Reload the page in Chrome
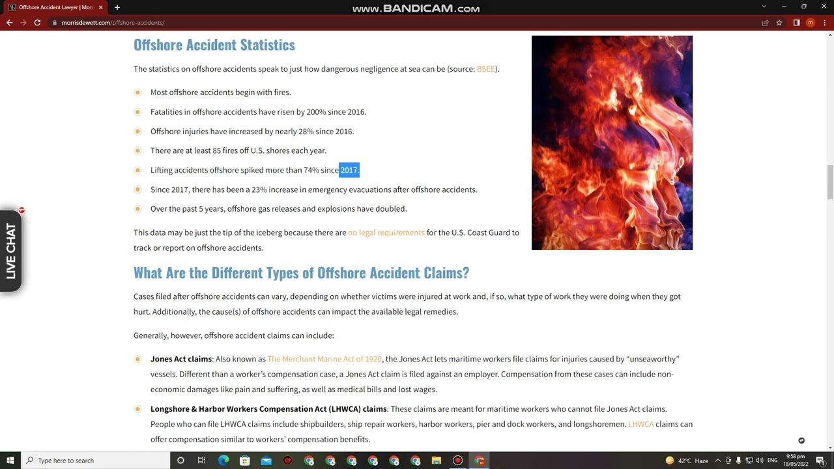Screen dimensions: 834x469 (x=37, y=23)
